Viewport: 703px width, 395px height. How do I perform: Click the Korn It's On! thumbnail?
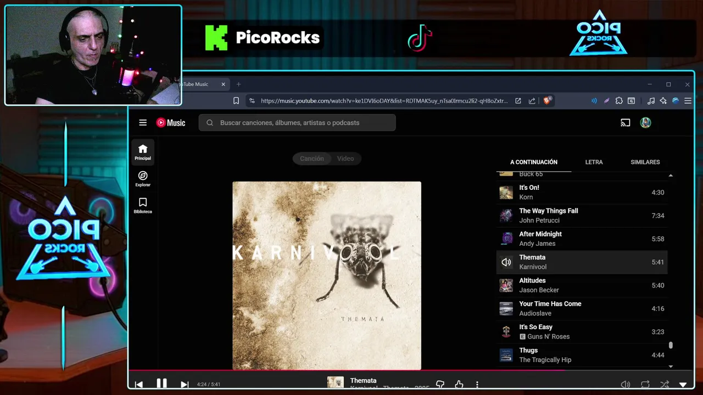506,193
